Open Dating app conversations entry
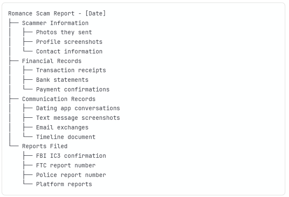This screenshot has width=289, height=197. point(78,108)
